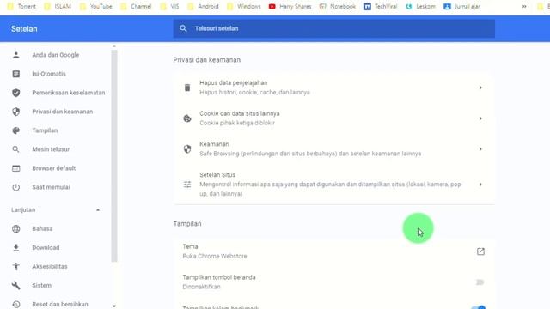Click the palette icon for Tampilan
The image size is (550, 309).
tap(15, 130)
